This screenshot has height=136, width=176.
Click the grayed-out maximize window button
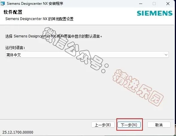tap(154, 4)
